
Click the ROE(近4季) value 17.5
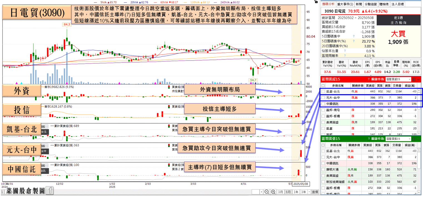pyautogui.click(x=416, y=72)
